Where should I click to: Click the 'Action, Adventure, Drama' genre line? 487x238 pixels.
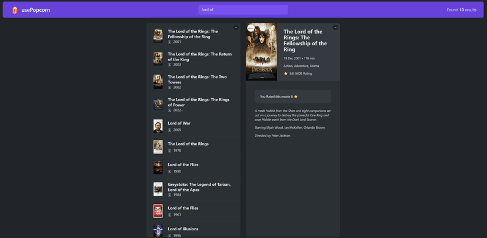point(301,66)
